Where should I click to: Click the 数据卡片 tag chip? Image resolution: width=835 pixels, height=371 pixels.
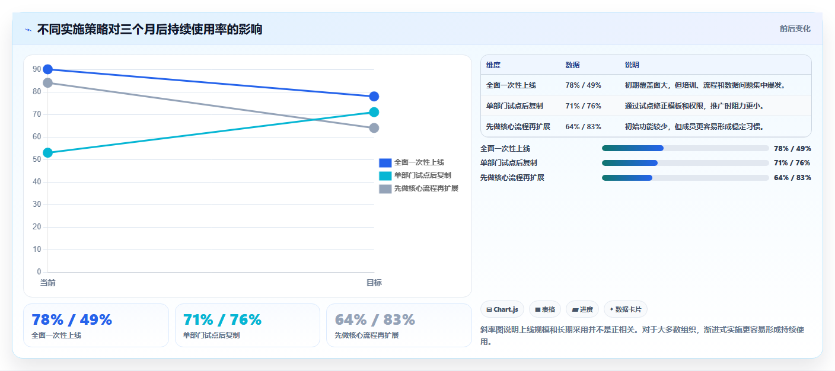(626, 309)
